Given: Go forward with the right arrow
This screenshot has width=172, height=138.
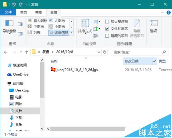Looking at the screenshot, I should (x=14, y=52).
